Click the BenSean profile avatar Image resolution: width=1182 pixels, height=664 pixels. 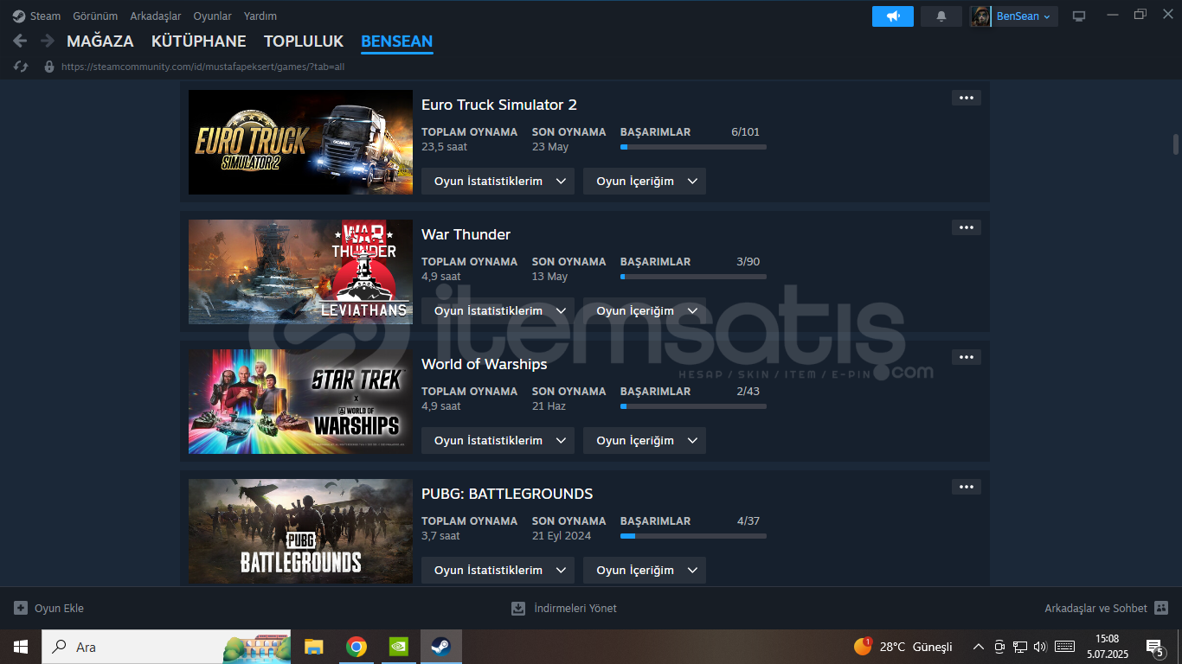click(980, 16)
